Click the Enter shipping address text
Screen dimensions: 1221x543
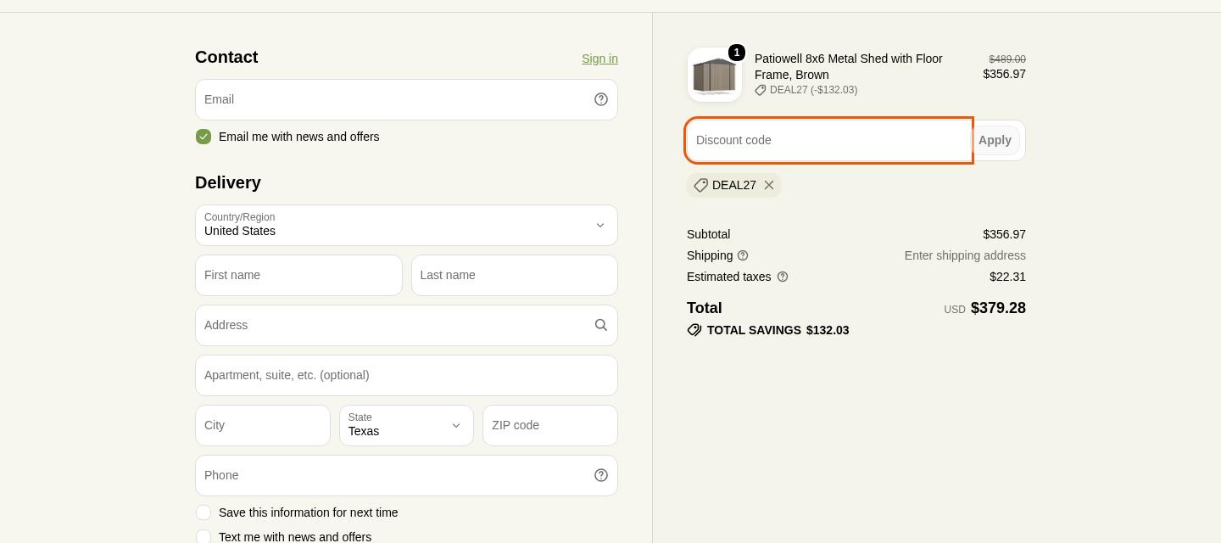click(x=965, y=255)
